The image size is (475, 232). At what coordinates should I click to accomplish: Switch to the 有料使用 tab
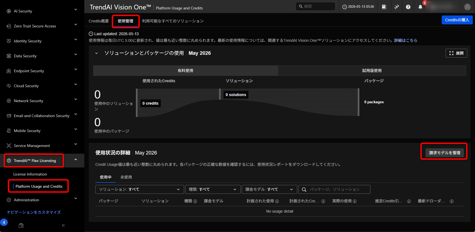click(186, 71)
